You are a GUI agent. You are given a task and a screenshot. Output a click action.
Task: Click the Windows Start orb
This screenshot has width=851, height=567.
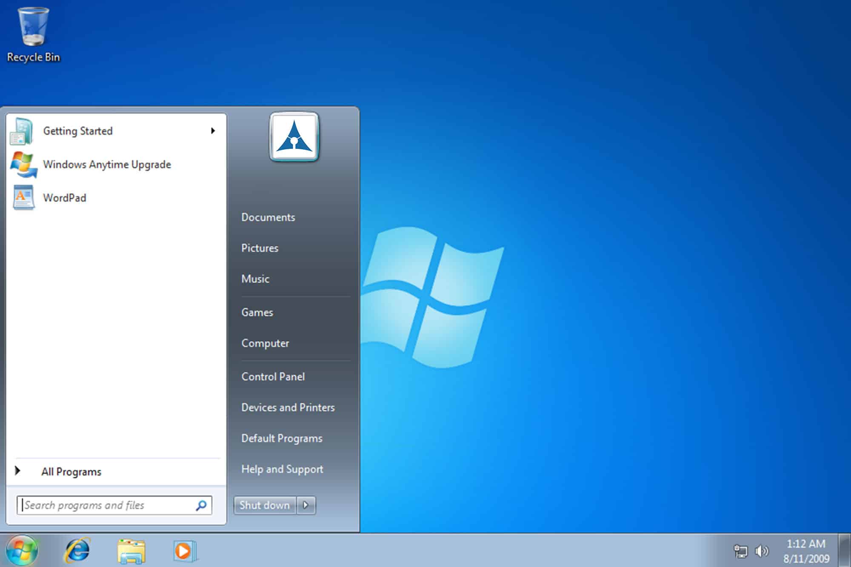[x=22, y=550]
